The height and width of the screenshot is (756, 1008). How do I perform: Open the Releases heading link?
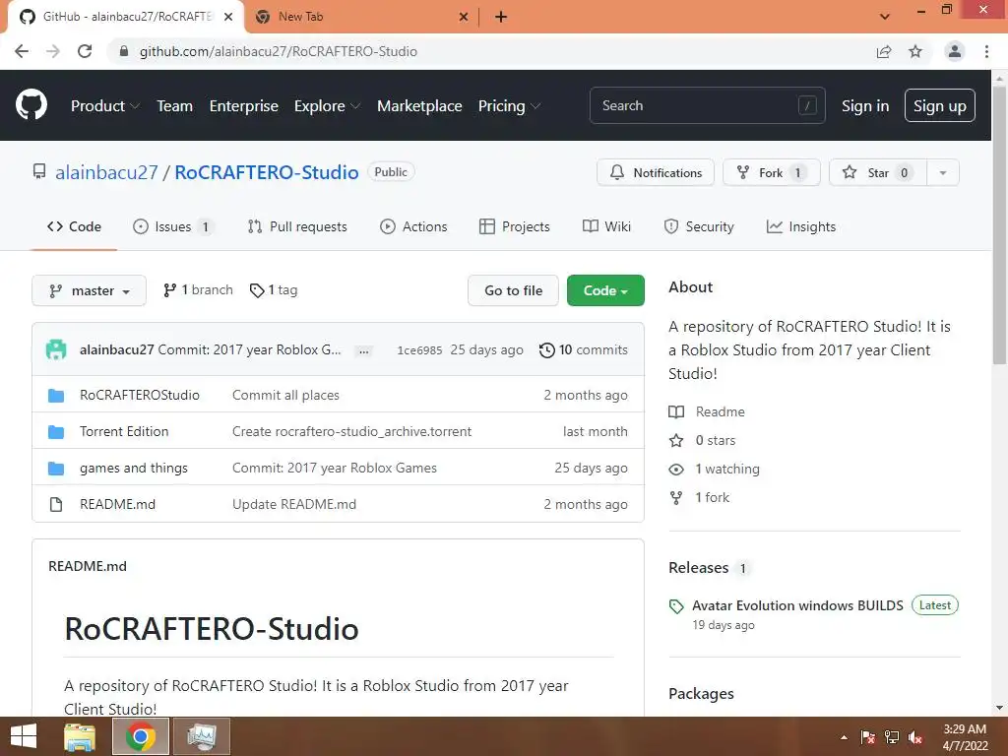(x=698, y=568)
